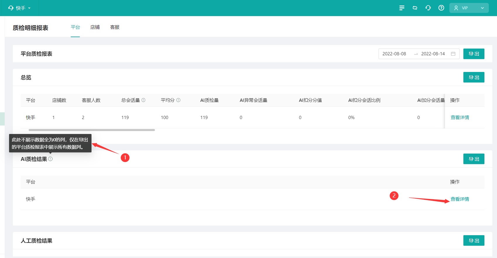Open 查看详情 in the 总览 table
The height and width of the screenshot is (258, 497).
[x=460, y=117]
